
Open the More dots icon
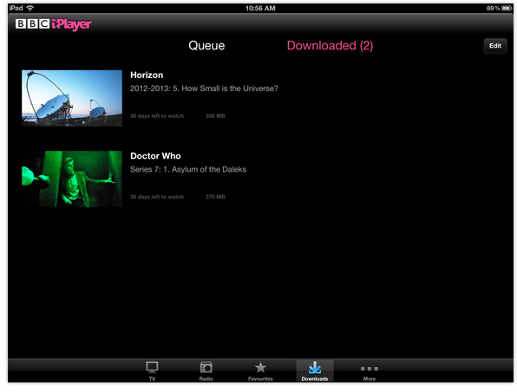pyautogui.click(x=370, y=369)
